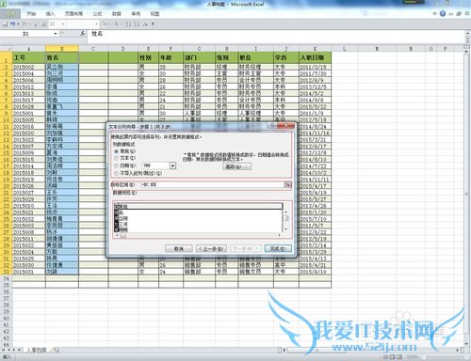The width and height of the screenshot is (471, 361).
Task: Open the font name dropdown in toolbar
Action: click(x=96, y=24)
